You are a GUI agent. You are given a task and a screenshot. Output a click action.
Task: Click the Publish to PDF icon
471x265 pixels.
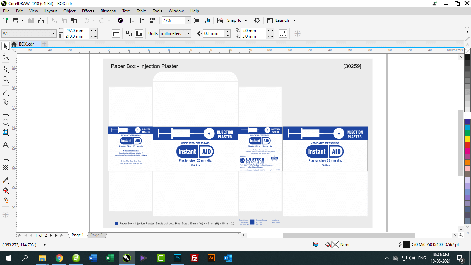tap(153, 20)
